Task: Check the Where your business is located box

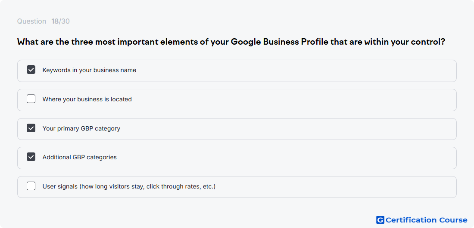Action: pyautogui.click(x=31, y=99)
